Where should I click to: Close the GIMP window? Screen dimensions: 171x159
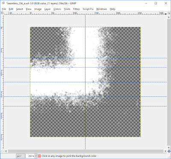click(165, 3)
